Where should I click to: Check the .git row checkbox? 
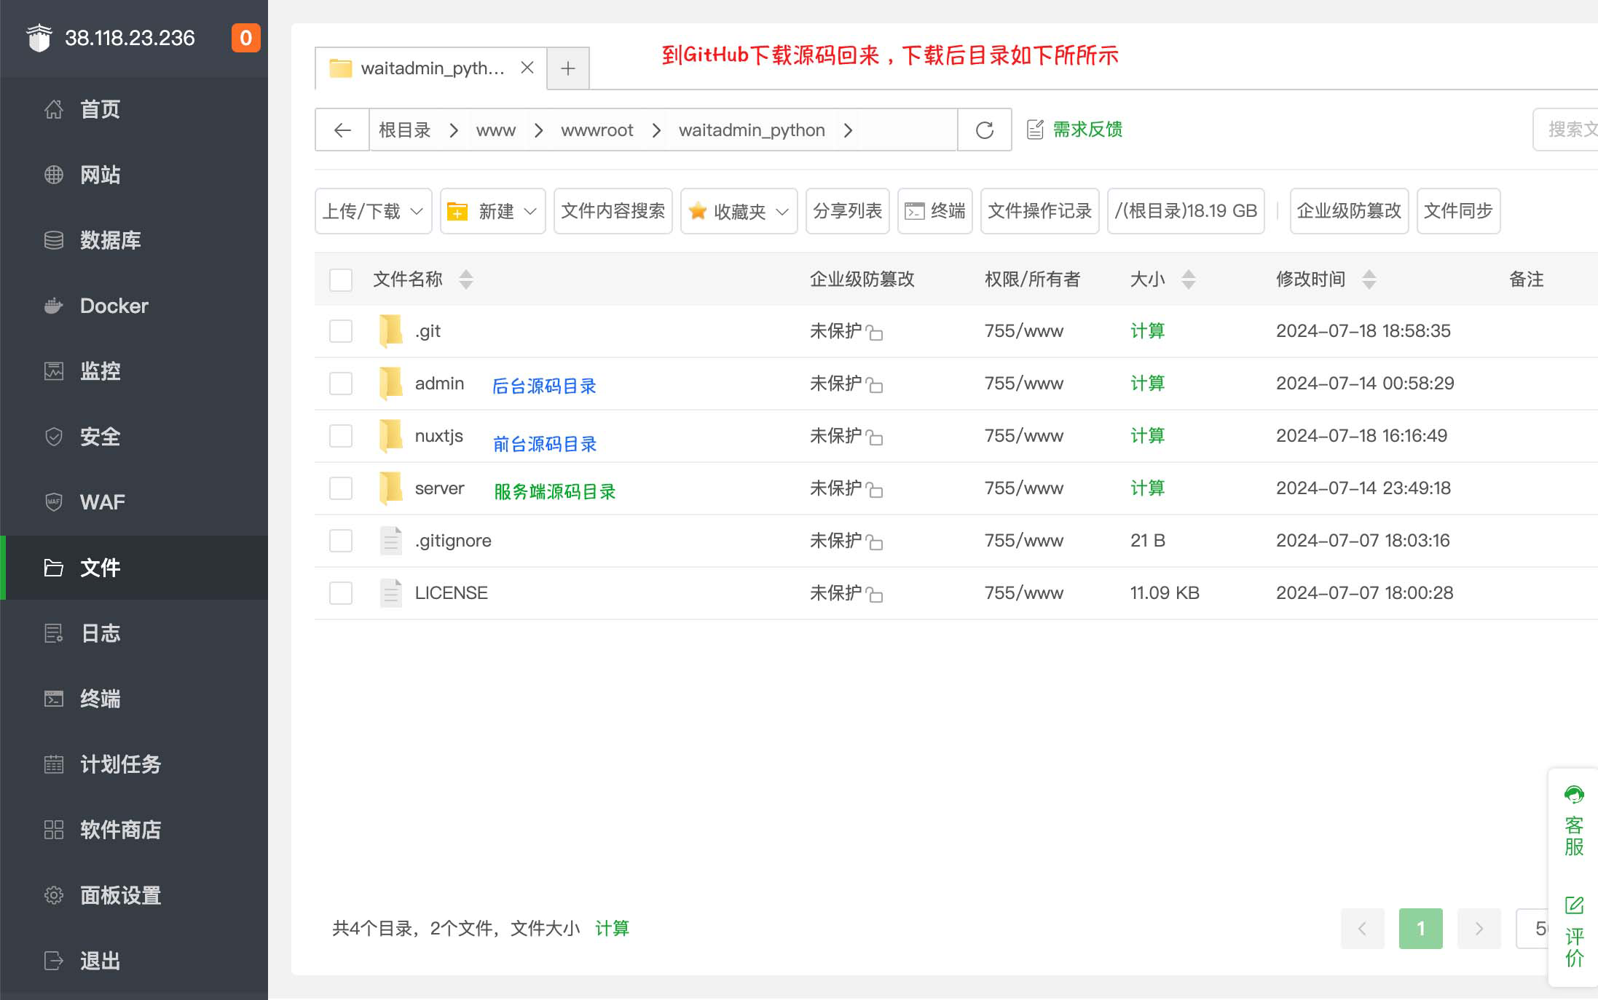click(x=341, y=331)
